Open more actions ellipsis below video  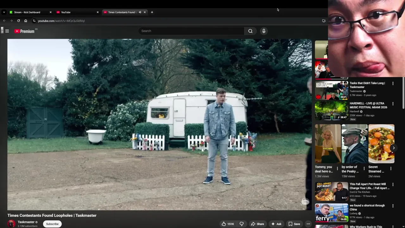tap(308, 224)
